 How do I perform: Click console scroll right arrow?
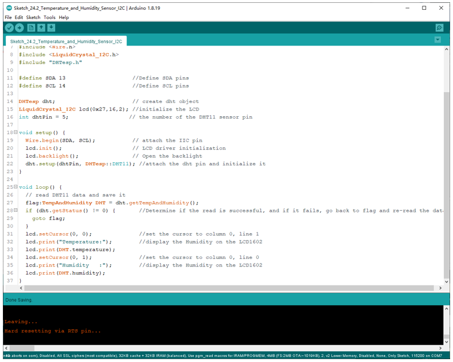click(440, 348)
